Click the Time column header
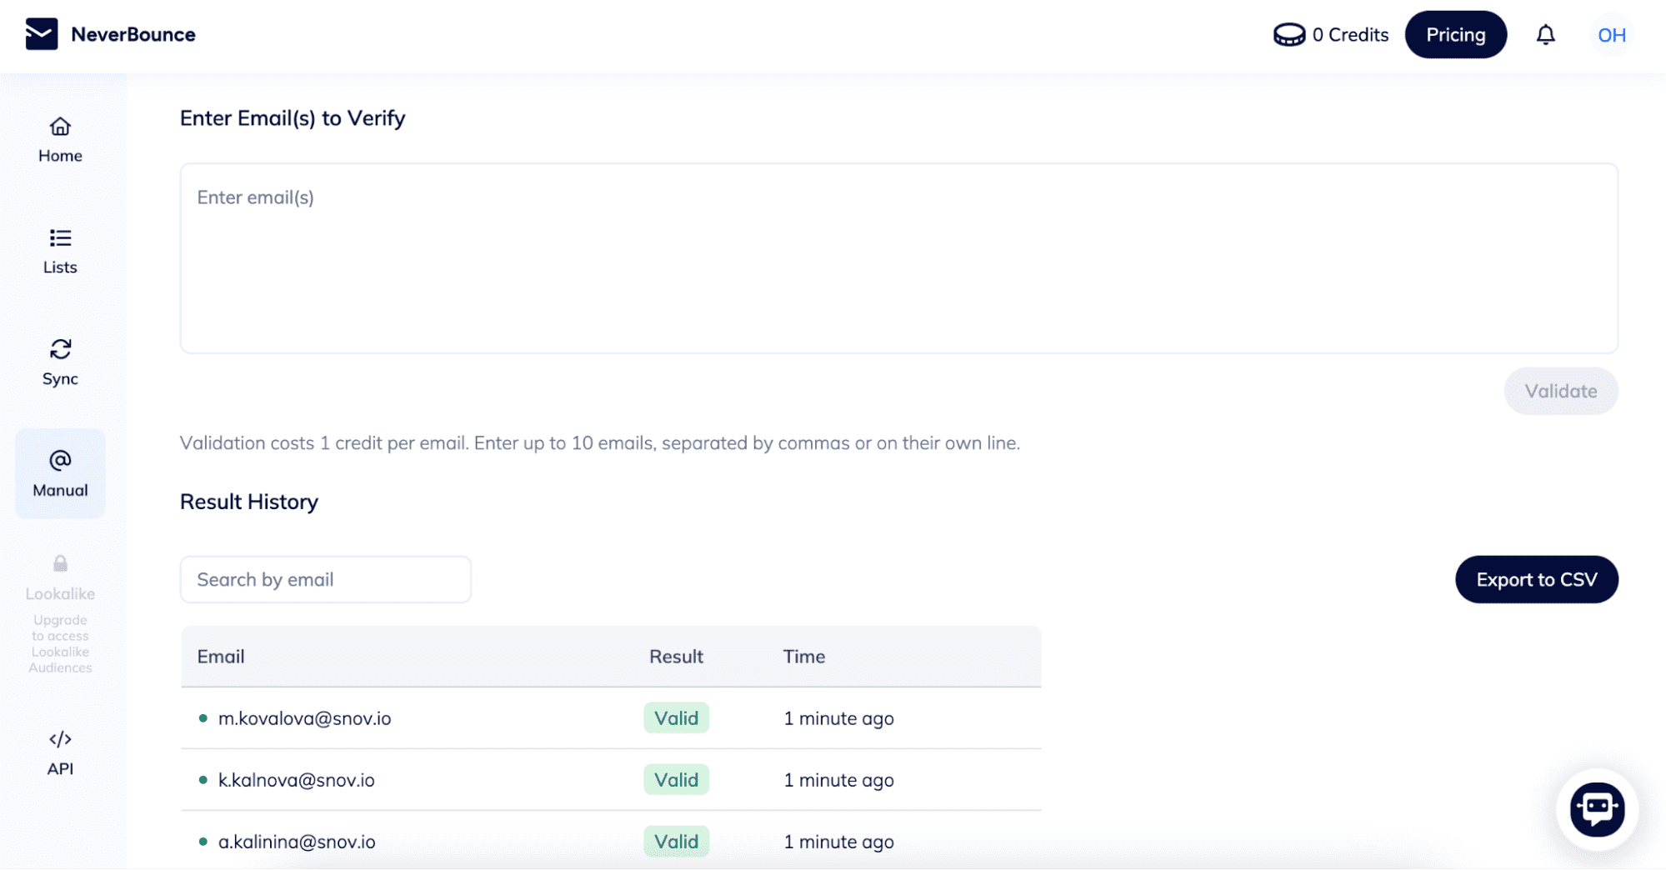The height and width of the screenshot is (870, 1666). tap(803, 657)
